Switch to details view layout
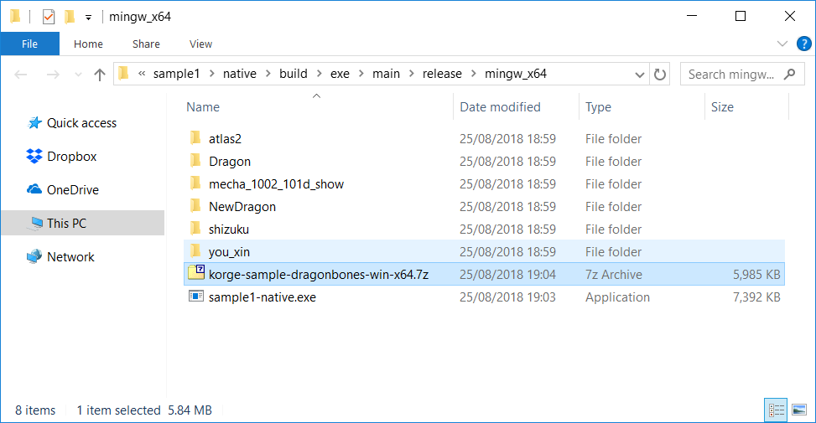816x423 pixels. pos(777,410)
